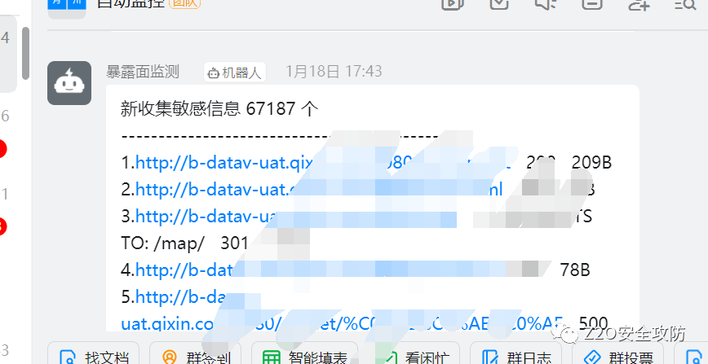Click the 机器人 bot badge
The image size is (708, 364).
(x=235, y=72)
